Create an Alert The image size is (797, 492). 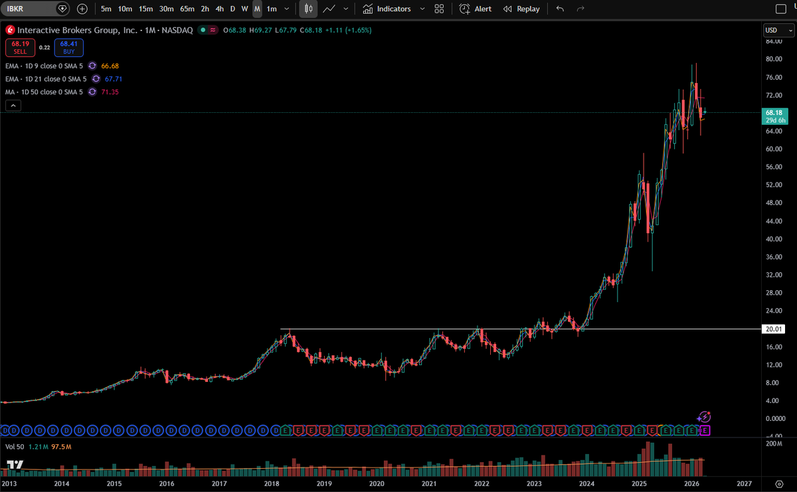coord(476,9)
